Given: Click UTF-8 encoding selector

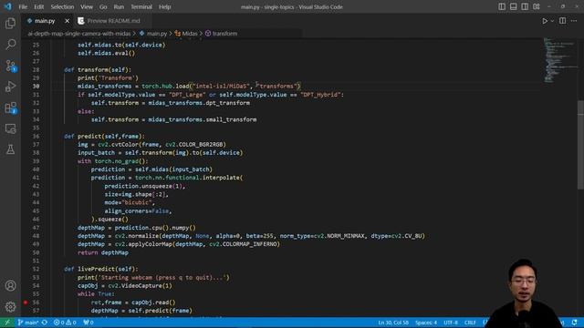Looking at the screenshot, I should (450, 323).
